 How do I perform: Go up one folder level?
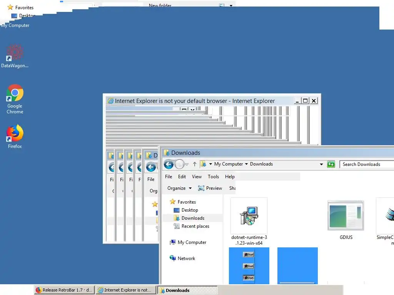tap(194, 164)
